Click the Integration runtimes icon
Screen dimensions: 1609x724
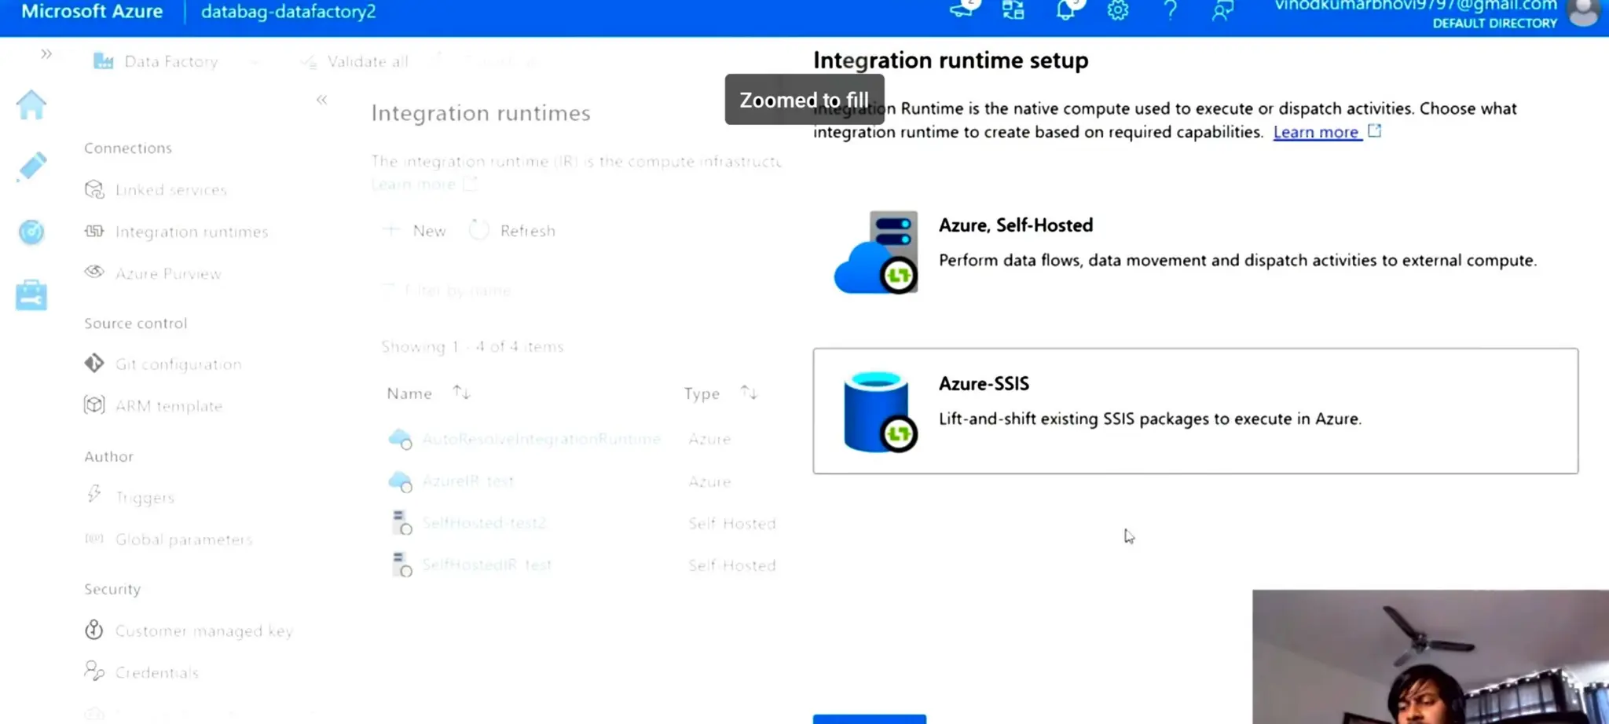(x=94, y=231)
